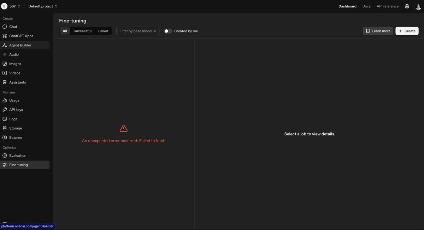Show the All jobs tab
Image resolution: width=424 pixels, height=230 pixels.
coord(65,31)
